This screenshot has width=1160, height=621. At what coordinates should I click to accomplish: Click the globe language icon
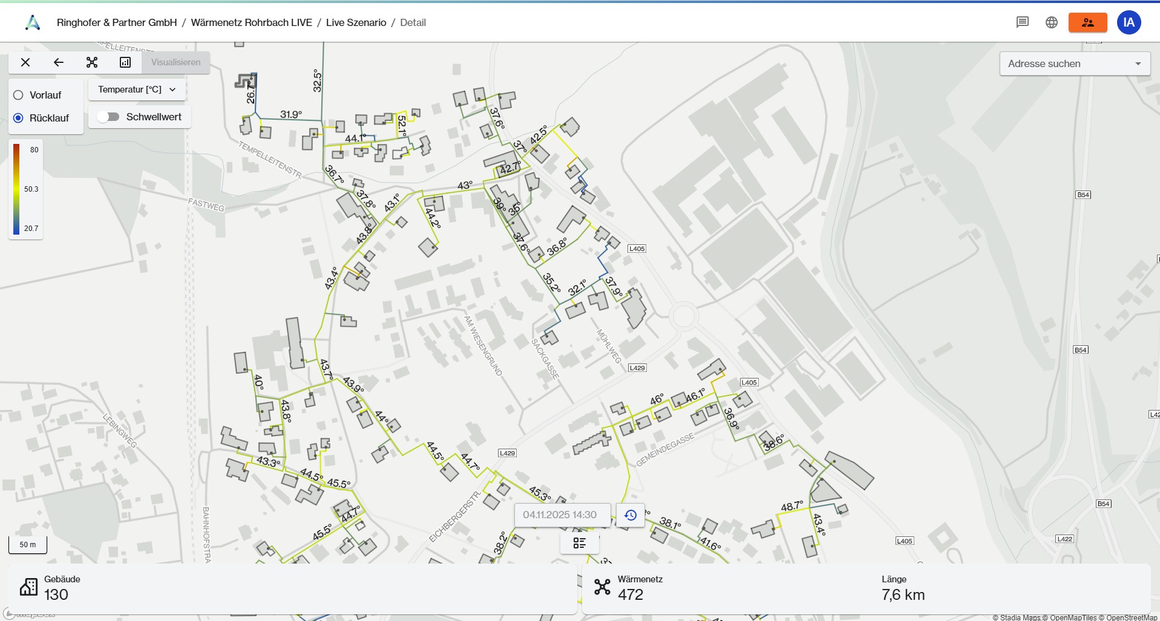(1052, 22)
